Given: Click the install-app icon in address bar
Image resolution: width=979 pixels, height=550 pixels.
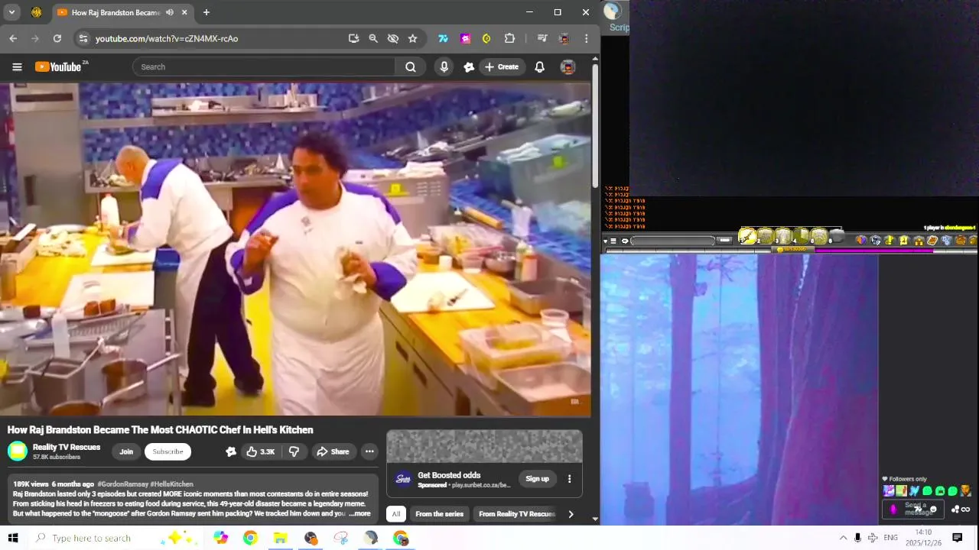Looking at the screenshot, I should pyautogui.click(x=353, y=38).
